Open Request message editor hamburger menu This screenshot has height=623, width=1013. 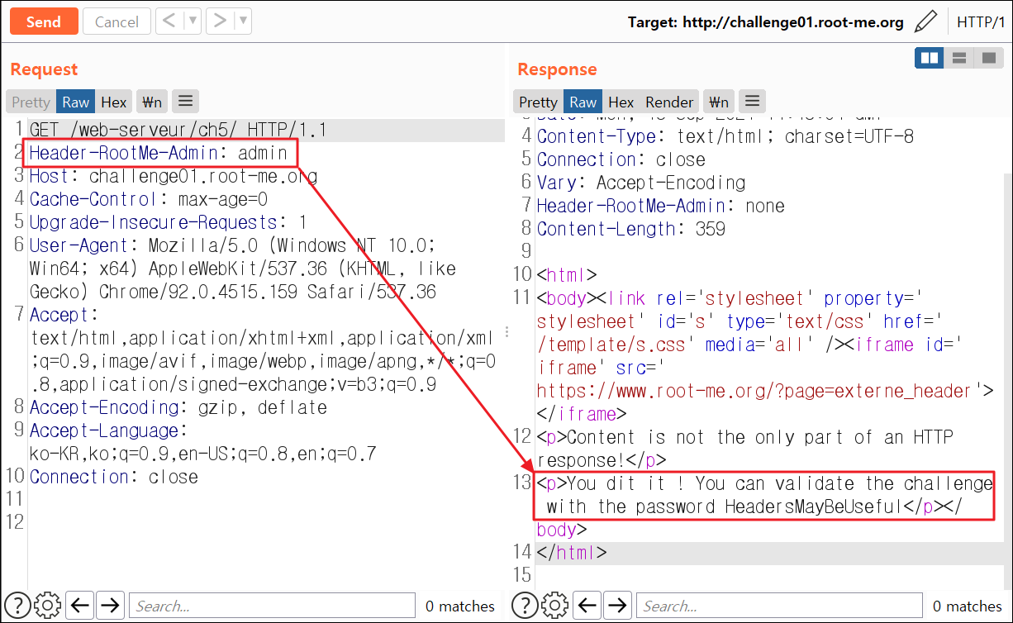185,102
